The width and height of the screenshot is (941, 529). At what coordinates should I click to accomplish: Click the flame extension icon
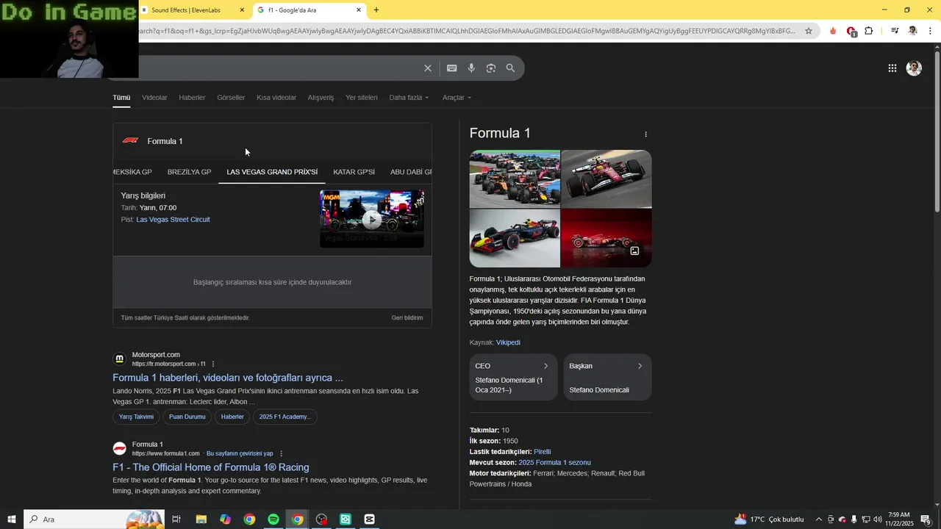833,31
